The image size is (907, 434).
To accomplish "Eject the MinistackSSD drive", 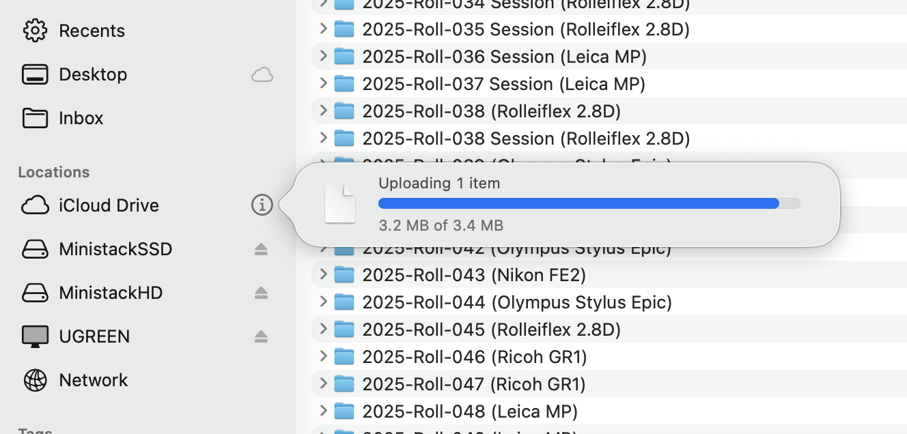I will (262, 249).
